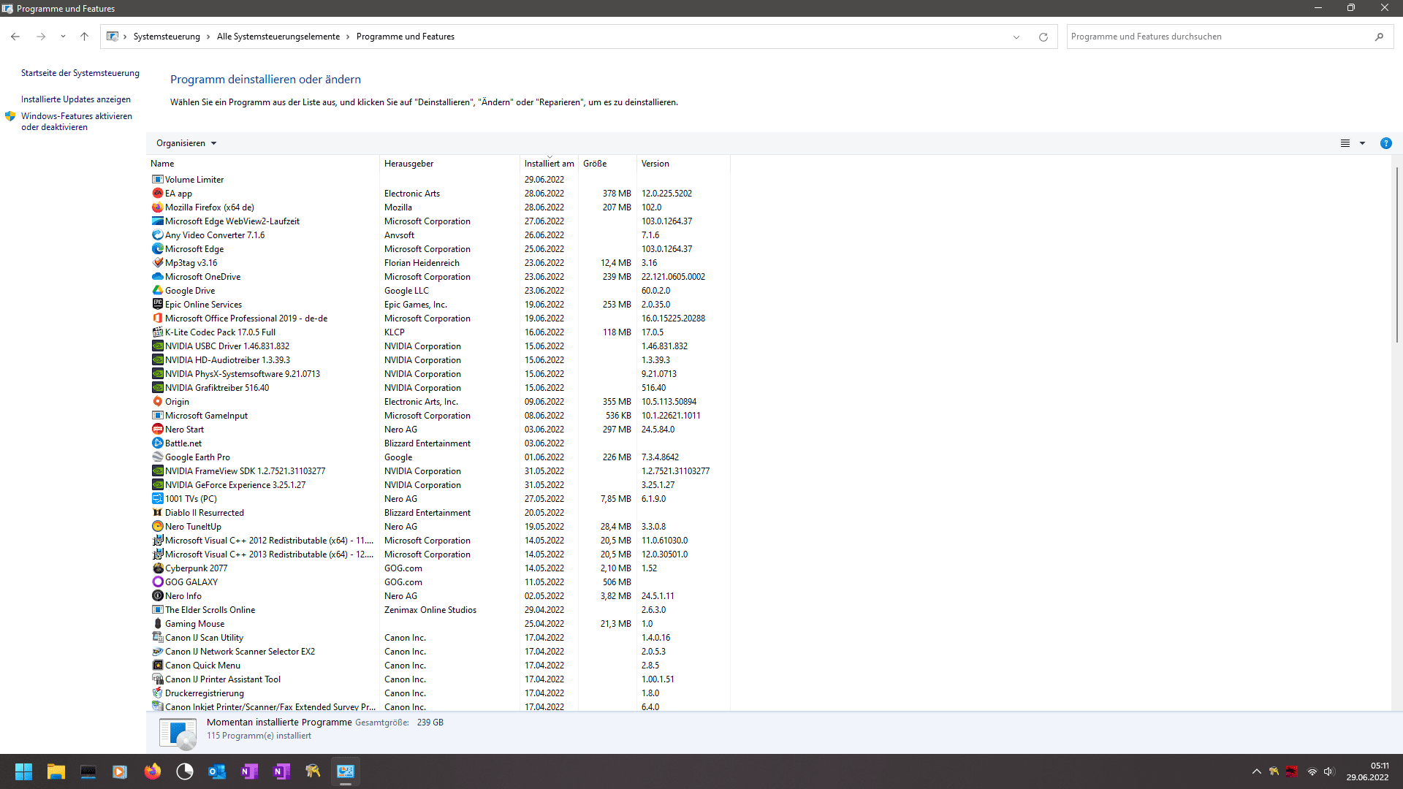Click the clock and date in taskbar
1403x789 pixels.
[x=1367, y=771]
